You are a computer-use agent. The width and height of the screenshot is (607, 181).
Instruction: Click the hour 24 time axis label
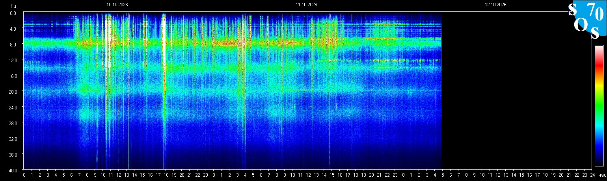pos(592,175)
